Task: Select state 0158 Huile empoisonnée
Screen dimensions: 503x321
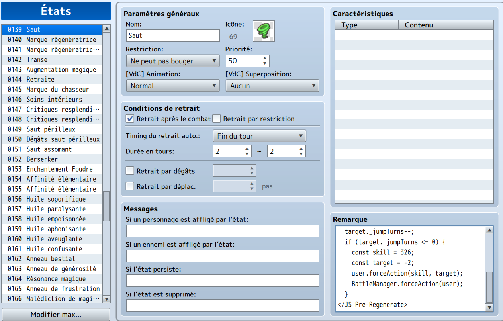Action: (x=52, y=219)
